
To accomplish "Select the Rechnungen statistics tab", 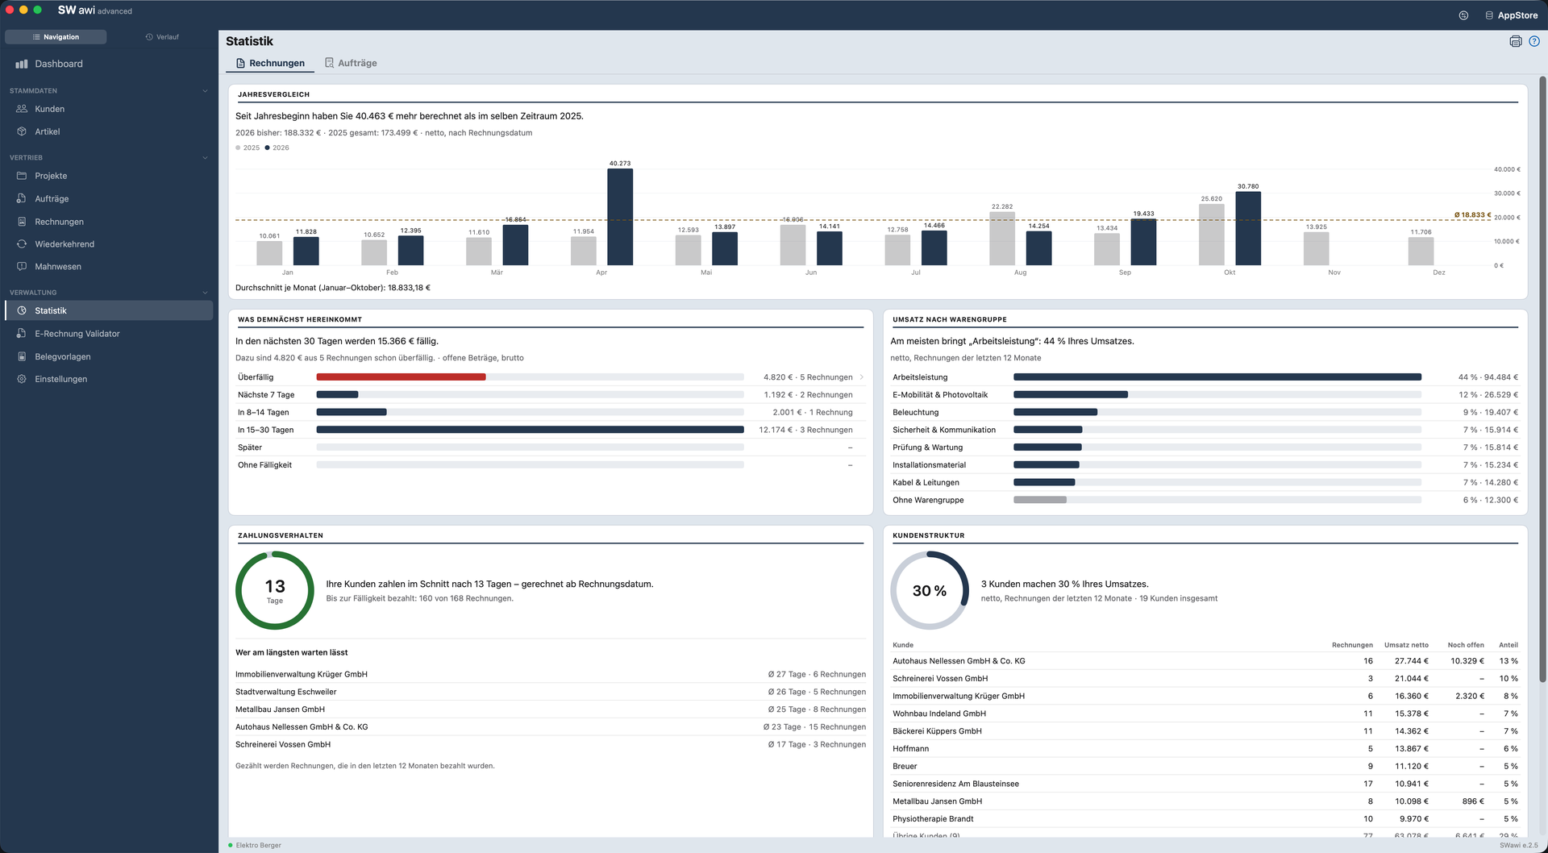I will [270, 63].
